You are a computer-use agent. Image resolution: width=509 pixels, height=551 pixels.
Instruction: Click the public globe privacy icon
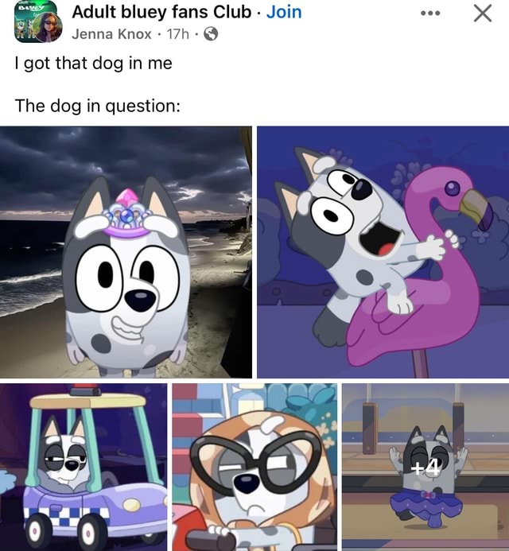[211, 34]
